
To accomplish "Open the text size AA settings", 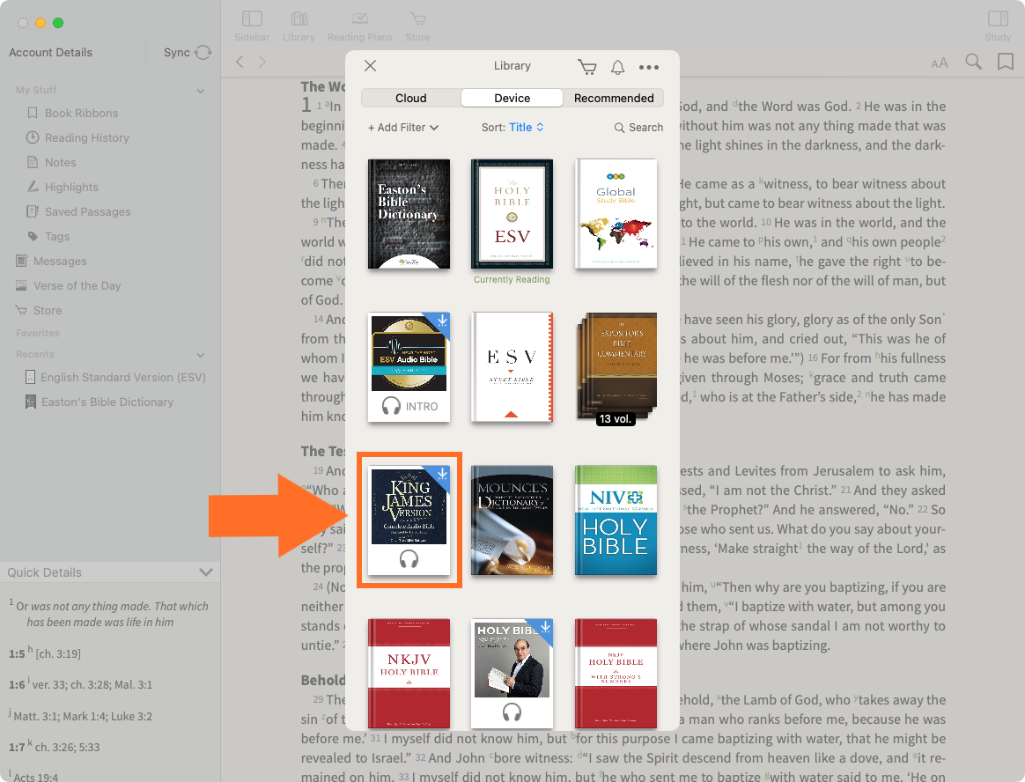I will pos(940,63).
